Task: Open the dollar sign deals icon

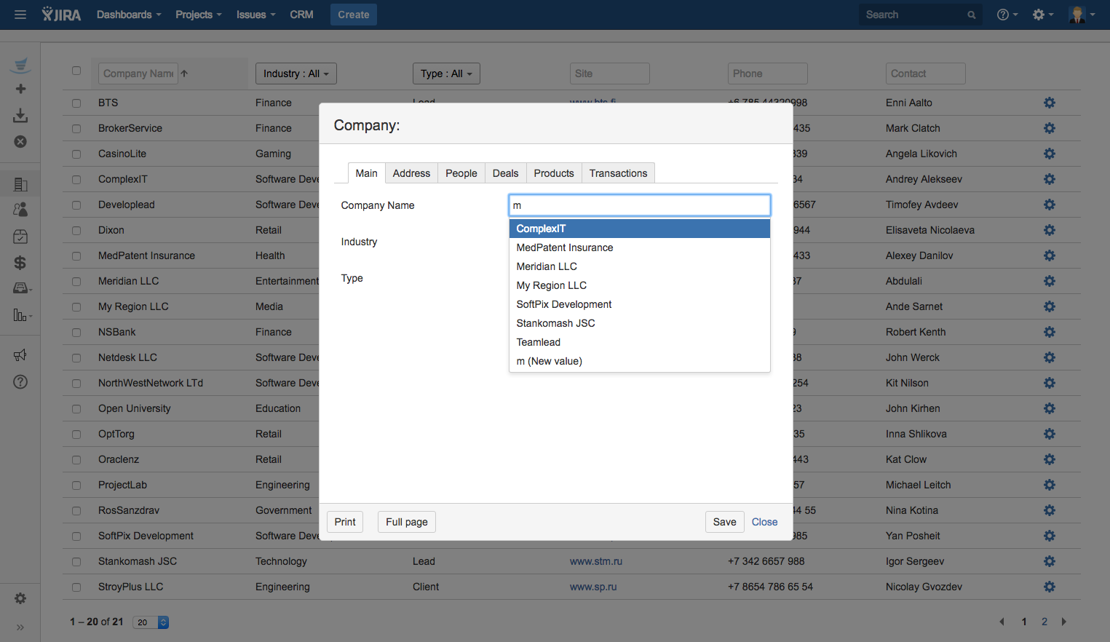Action: click(20, 263)
